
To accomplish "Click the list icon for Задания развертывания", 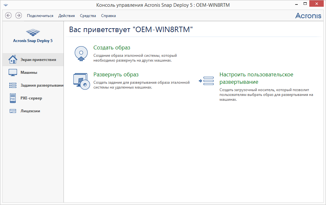I will [13, 85].
